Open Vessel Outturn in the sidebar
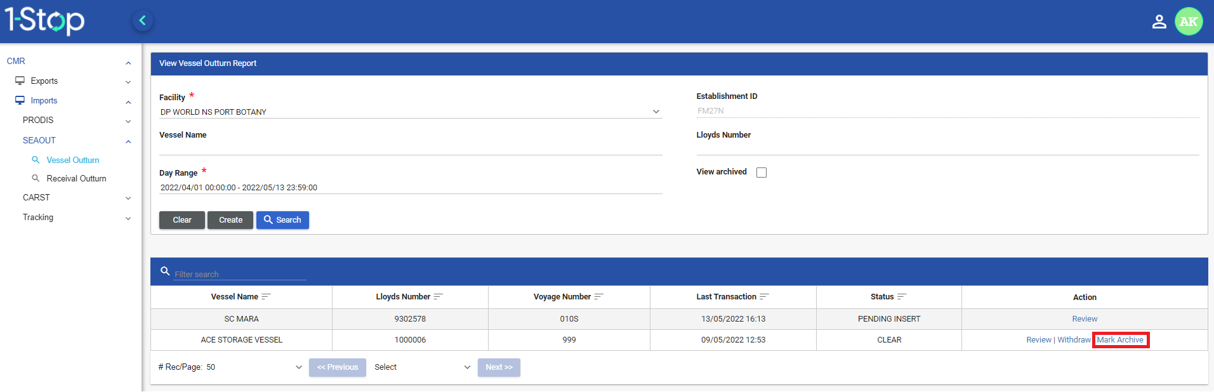The image size is (1214, 392). click(73, 160)
